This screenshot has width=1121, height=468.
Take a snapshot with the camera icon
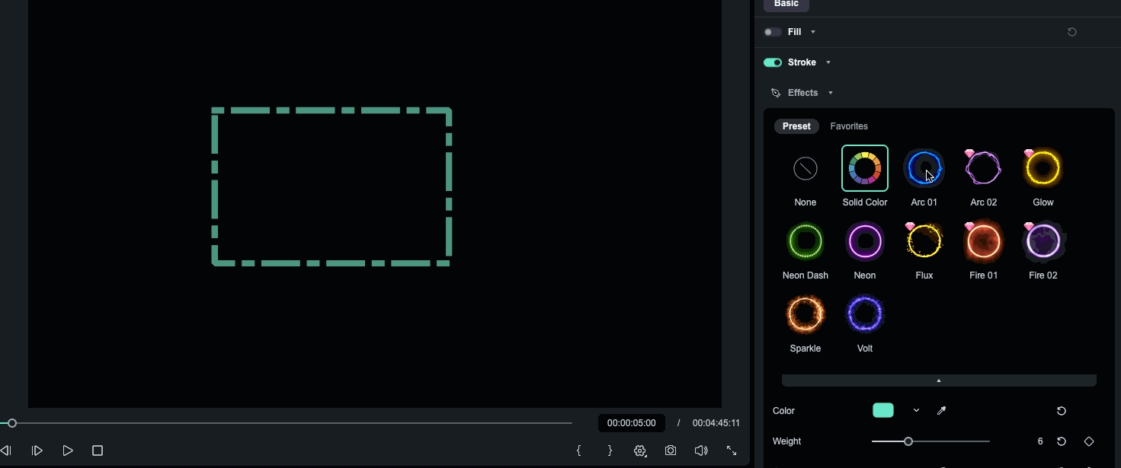coord(670,450)
